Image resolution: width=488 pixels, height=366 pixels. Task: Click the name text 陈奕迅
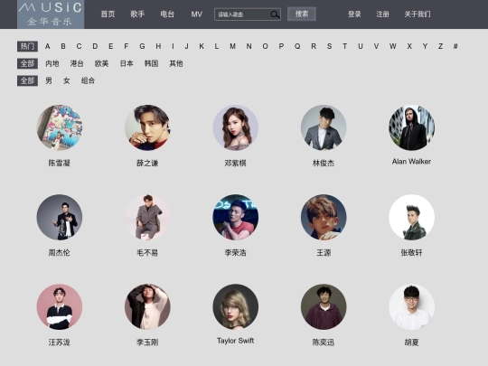324,343
